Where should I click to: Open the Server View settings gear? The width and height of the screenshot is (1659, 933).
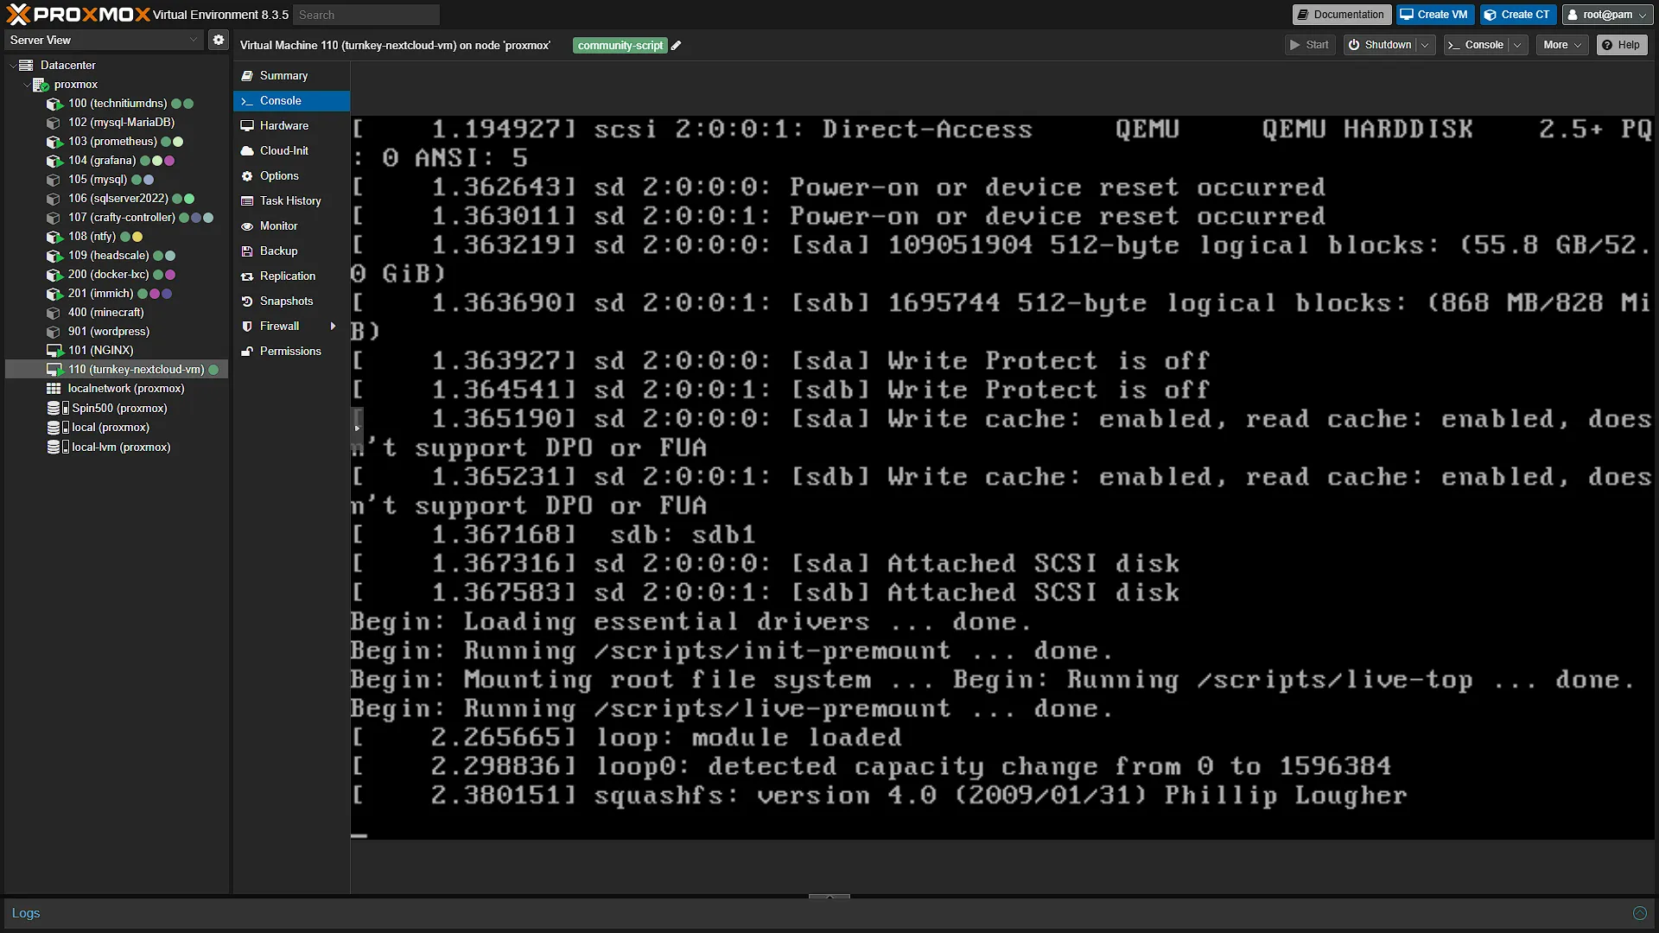point(219,40)
